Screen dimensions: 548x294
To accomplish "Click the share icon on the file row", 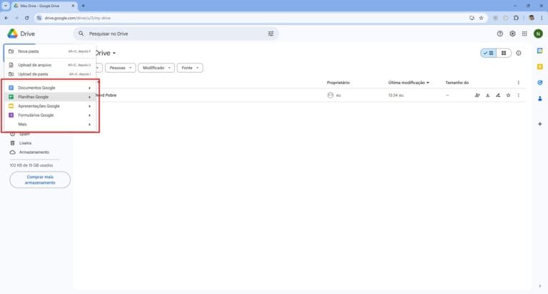I will click(x=477, y=95).
